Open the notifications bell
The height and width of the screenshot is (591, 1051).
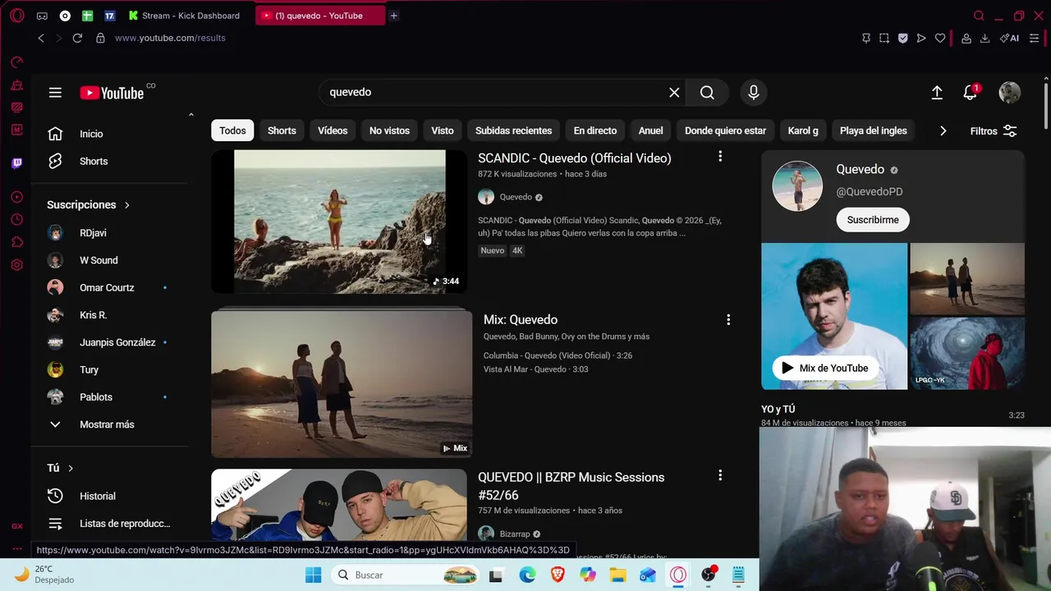coord(971,93)
